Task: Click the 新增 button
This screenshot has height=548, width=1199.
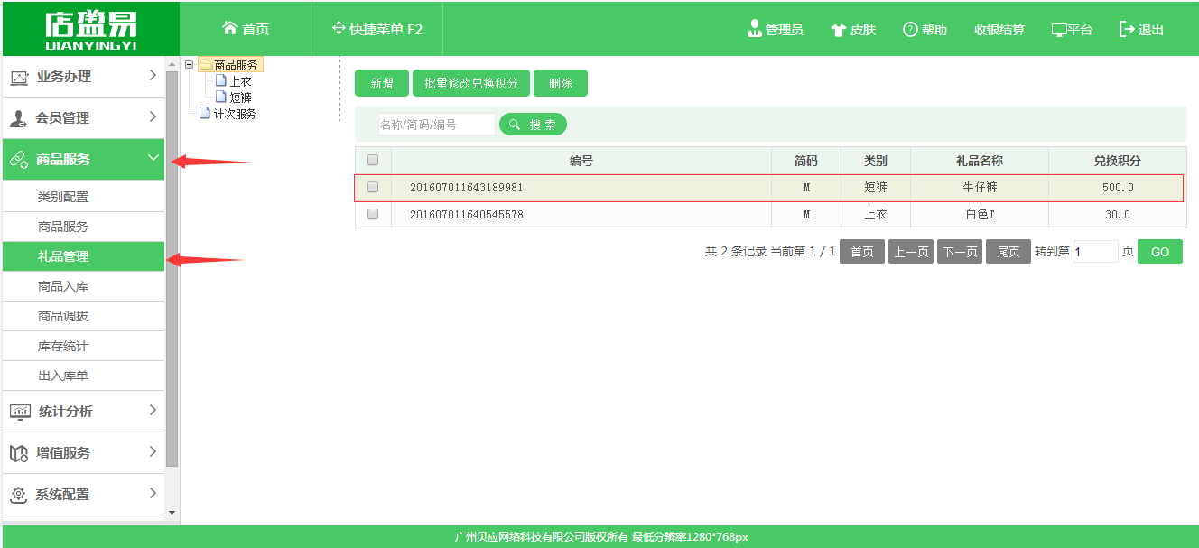Action: click(x=382, y=83)
